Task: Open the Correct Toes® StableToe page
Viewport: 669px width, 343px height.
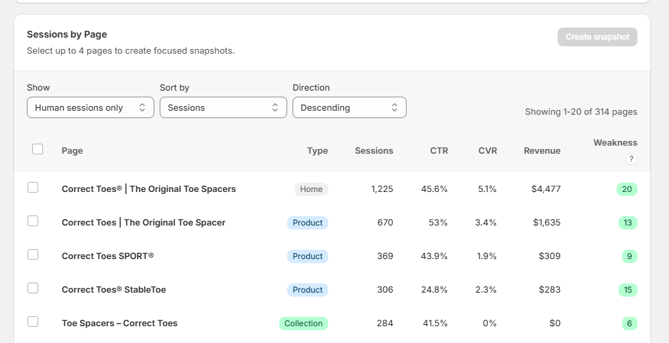Action: click(114, 290)
